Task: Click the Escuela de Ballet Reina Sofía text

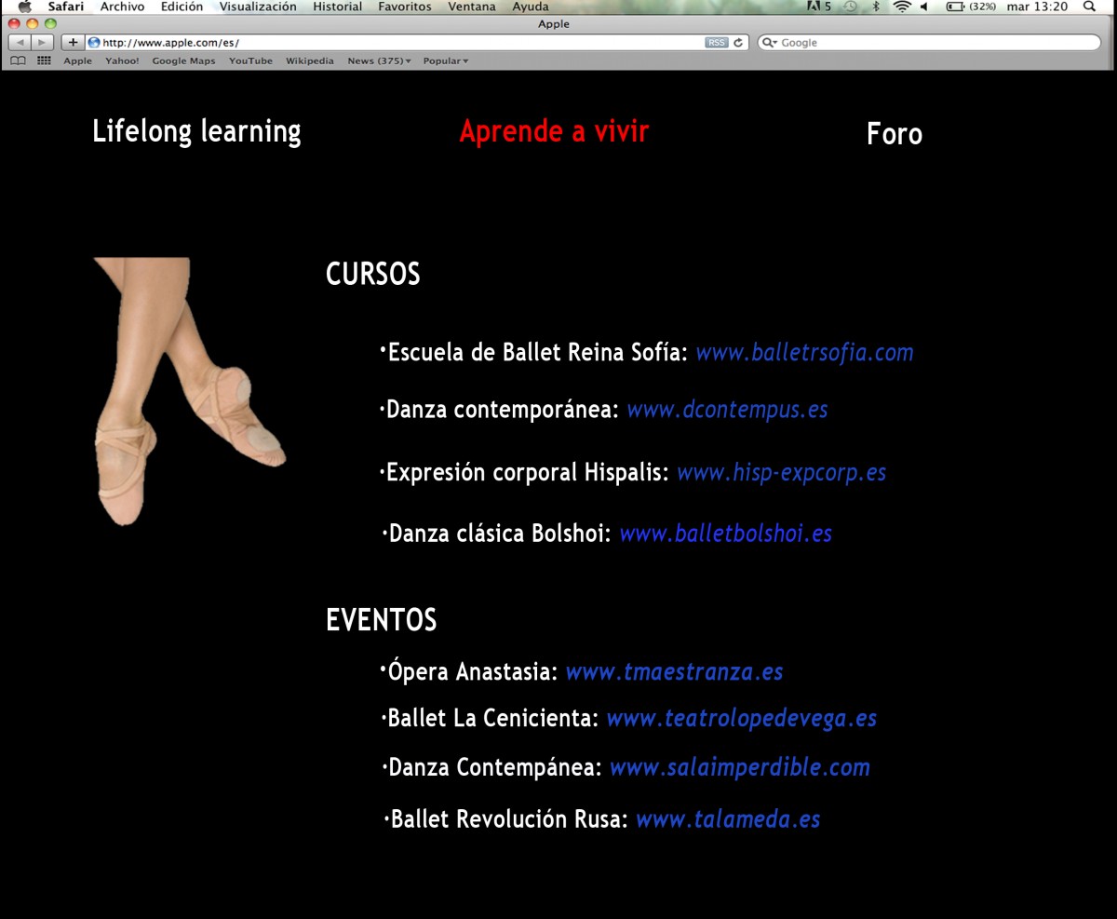Action: [537, 353]
